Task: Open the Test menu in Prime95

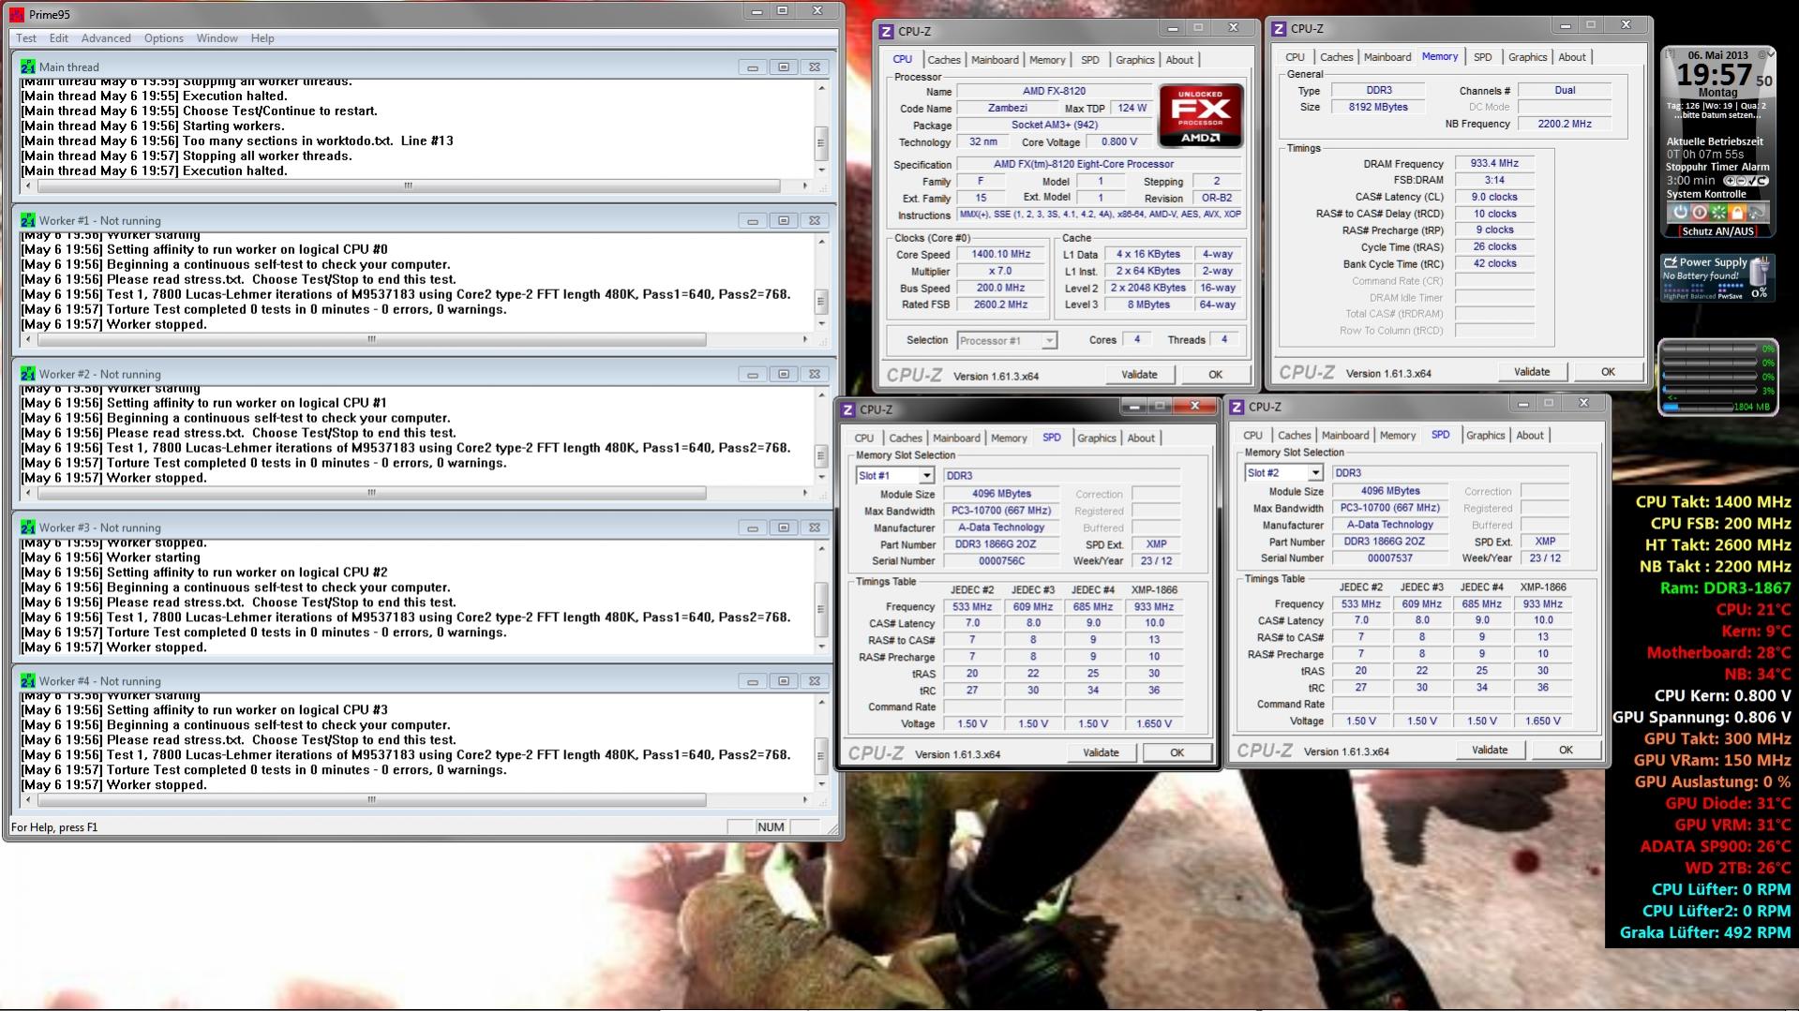Action: 26,38
